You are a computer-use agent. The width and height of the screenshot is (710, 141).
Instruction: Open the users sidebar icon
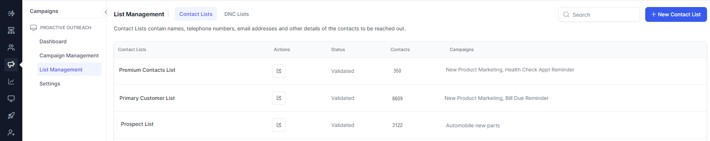coord(11,47)
